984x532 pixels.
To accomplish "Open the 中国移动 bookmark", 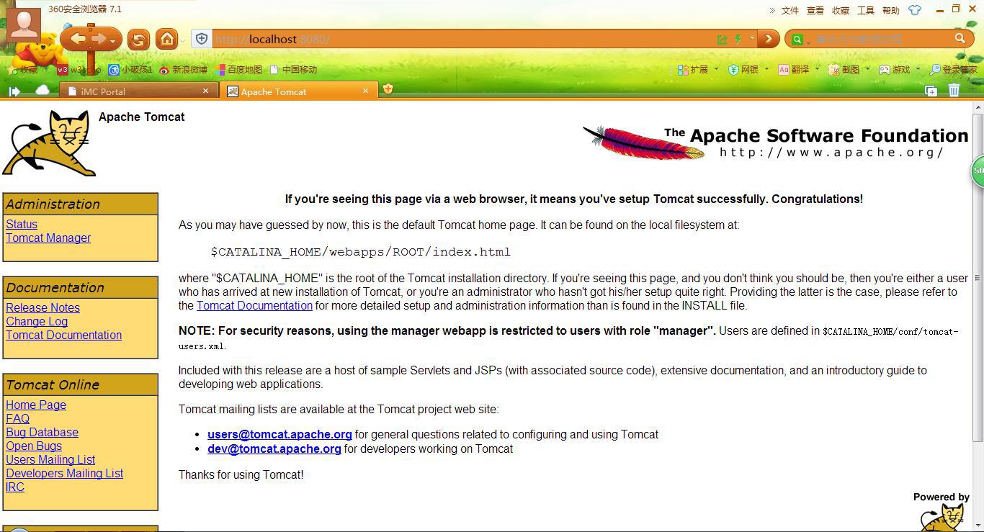I will 293,70.
